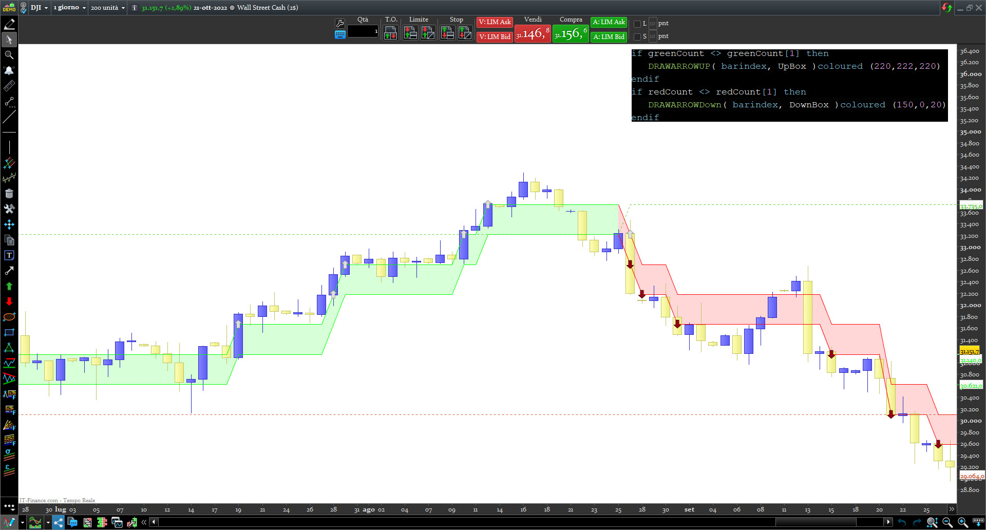Image resolution: width=986 pixels, height=530 pixels.
Task: Collapse the bottom toolbar with double chevron
Action: 144,522
